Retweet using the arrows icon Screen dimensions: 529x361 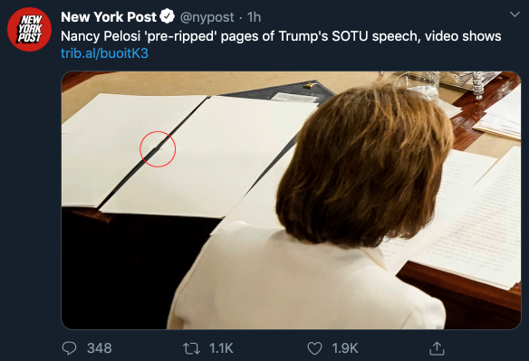(x=191, y=348)
